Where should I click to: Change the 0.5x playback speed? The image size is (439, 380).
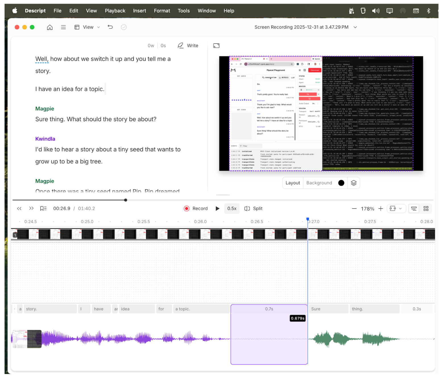[x=232, y=208]
